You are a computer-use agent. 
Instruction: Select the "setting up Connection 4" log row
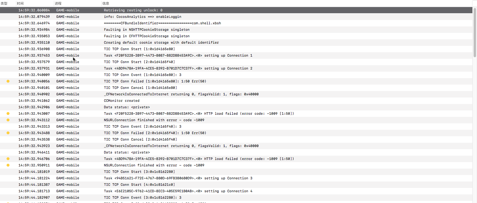[178, 191]
